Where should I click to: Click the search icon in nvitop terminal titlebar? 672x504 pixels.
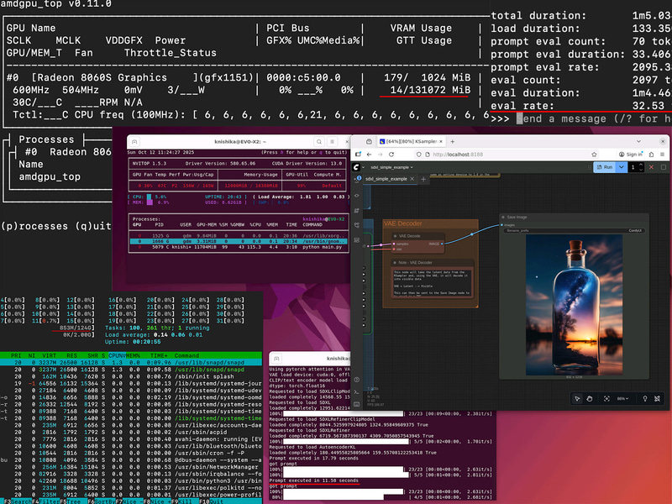[319, 141]
